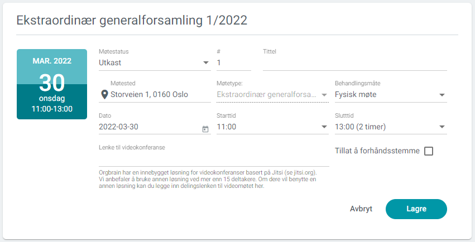
Task: Click the Ekstraordinær generalforsamling 1/2022 heading
Action: click(x=132, y=20)
